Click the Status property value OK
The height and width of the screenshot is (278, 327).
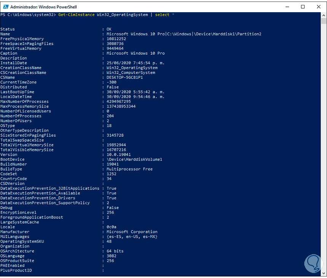coord(109,29)
